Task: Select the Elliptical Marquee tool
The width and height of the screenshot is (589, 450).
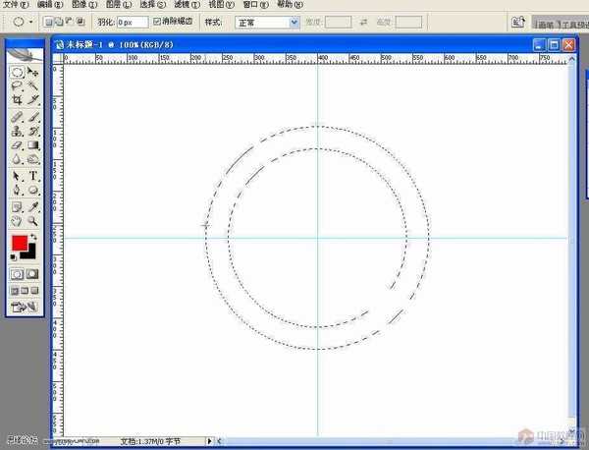Action: (17, 73)
